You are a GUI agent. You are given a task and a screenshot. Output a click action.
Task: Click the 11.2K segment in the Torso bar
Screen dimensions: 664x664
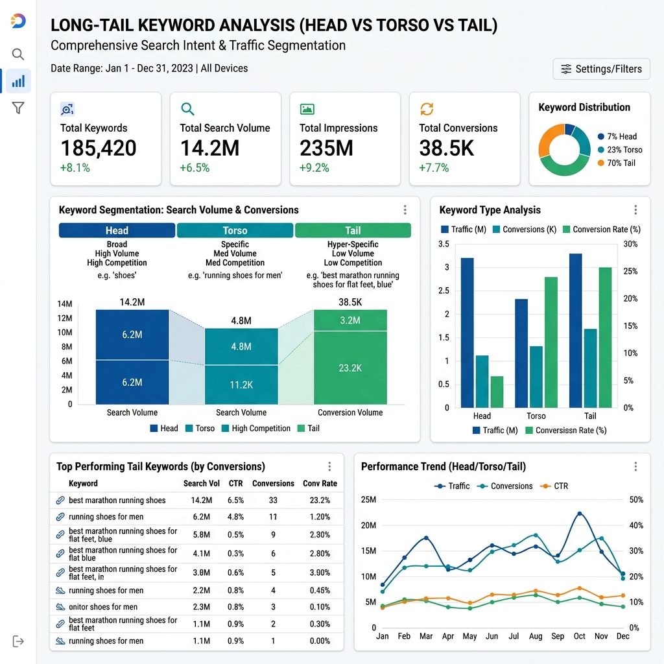241,385
